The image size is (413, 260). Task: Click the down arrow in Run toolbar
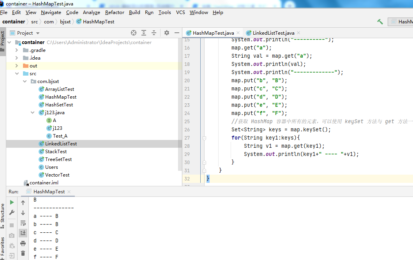pos(23,212)
